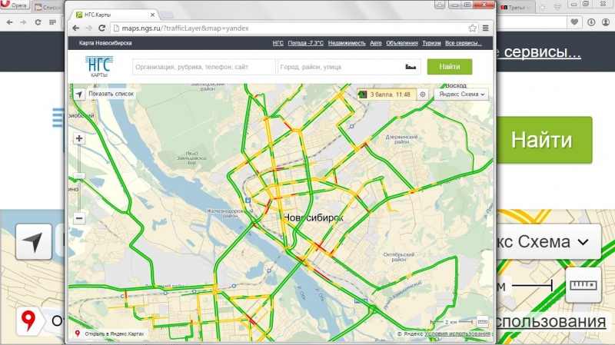
Task: Open Все сервисы dropdown link
Action: (x=463, y=43)
